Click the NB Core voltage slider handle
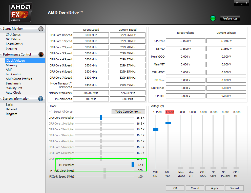This screenshot has width=251, height=193. tap(213, 168)
